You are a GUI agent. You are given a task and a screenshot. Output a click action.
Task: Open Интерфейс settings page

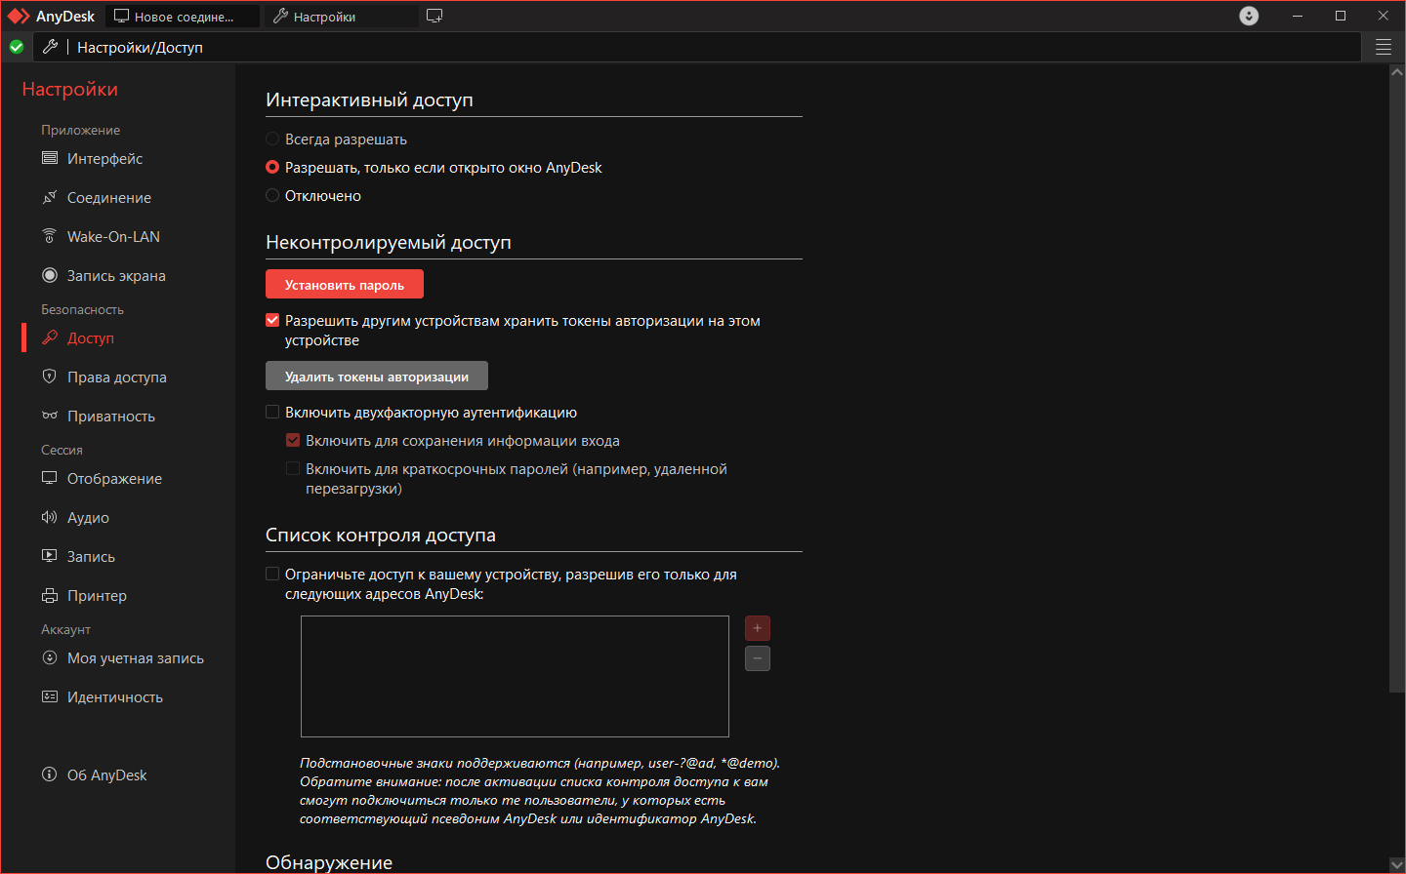[x=104, y=158]
